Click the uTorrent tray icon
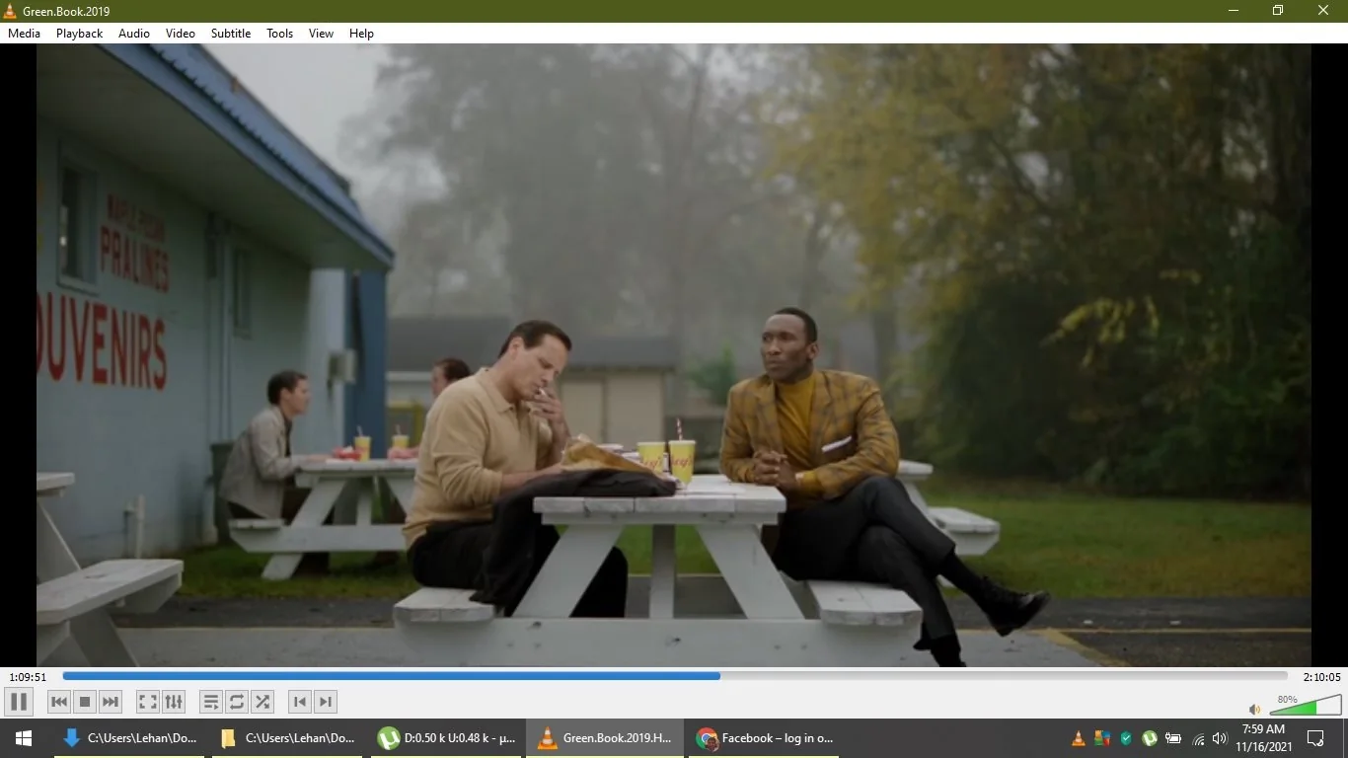 [1150, 738]
